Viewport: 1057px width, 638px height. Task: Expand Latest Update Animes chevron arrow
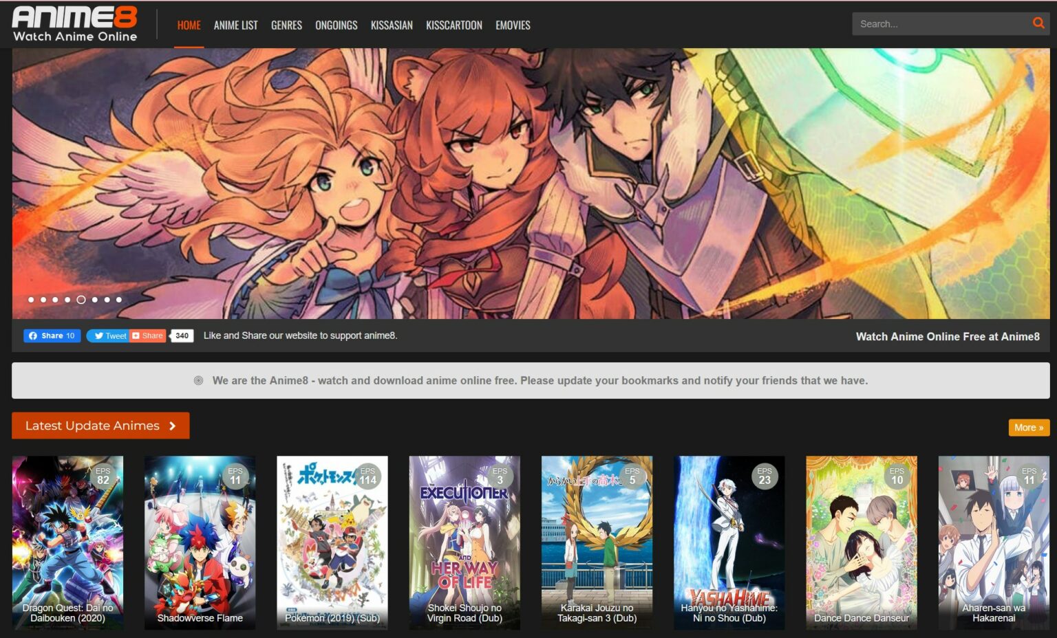[x=173, y=426]
